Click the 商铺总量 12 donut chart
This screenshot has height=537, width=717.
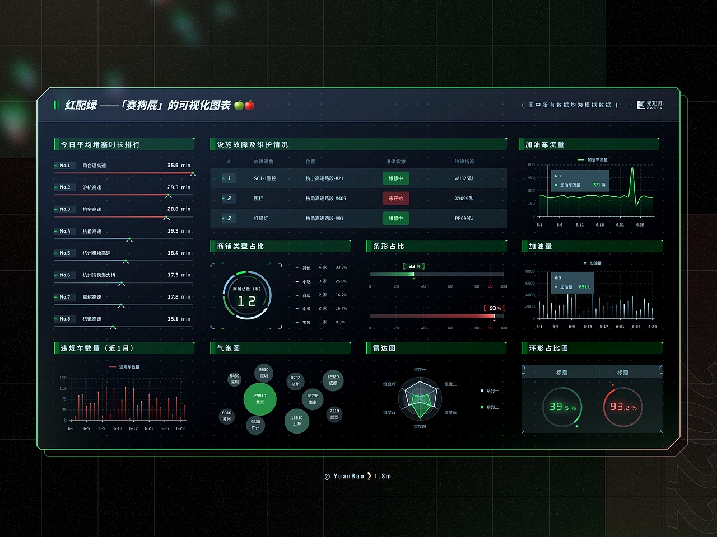click(x=246, y=295)
